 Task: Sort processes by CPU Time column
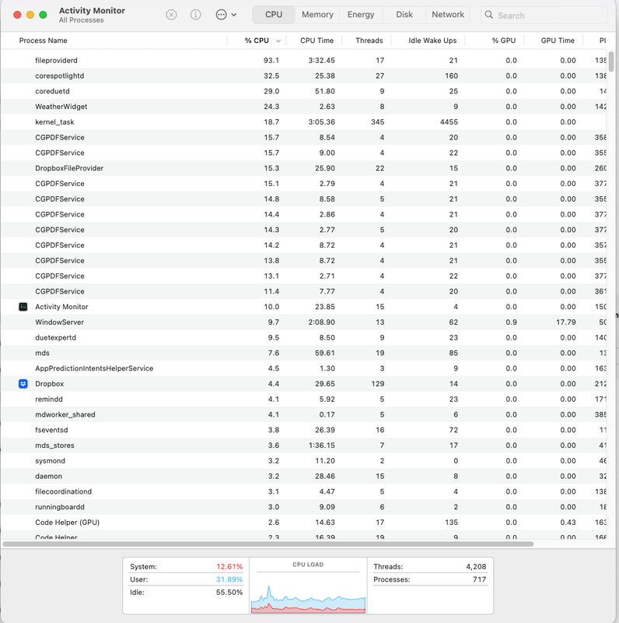click(317, 40)
